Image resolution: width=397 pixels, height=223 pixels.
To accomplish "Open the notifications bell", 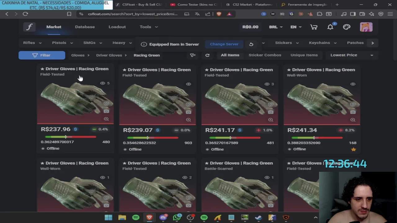I will (330, 27).
